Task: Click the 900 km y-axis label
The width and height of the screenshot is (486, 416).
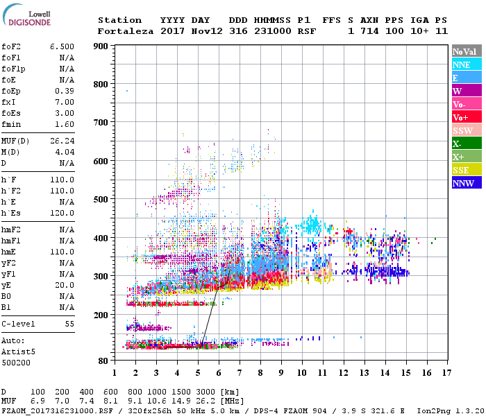Action: tap(101, 46)
